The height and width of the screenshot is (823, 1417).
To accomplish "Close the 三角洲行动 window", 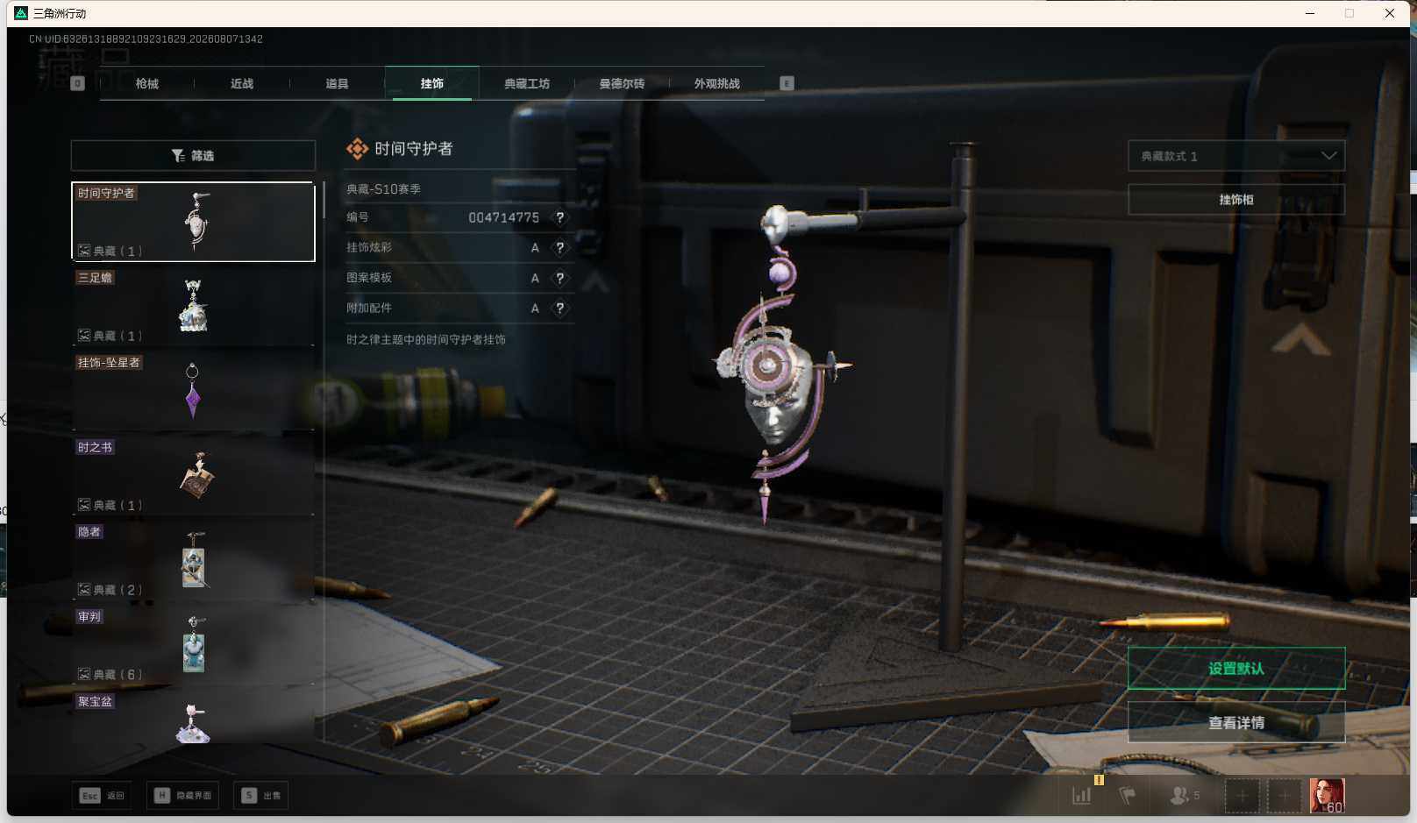I will [1390, 13].
